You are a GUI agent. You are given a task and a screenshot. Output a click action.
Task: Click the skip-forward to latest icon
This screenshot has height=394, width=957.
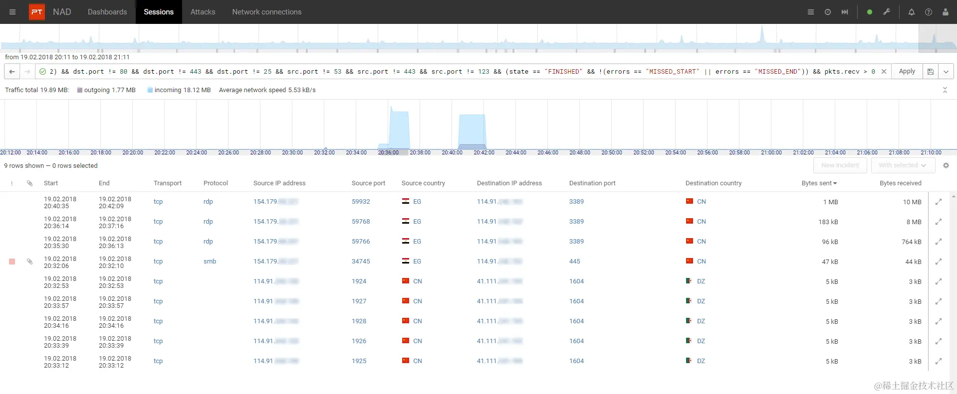coord(845,12)
